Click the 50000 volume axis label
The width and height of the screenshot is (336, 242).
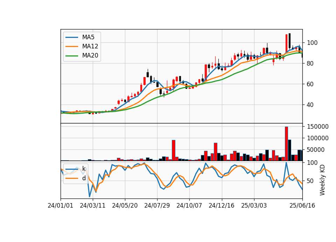pyautogui.click(x=316, y=150)
